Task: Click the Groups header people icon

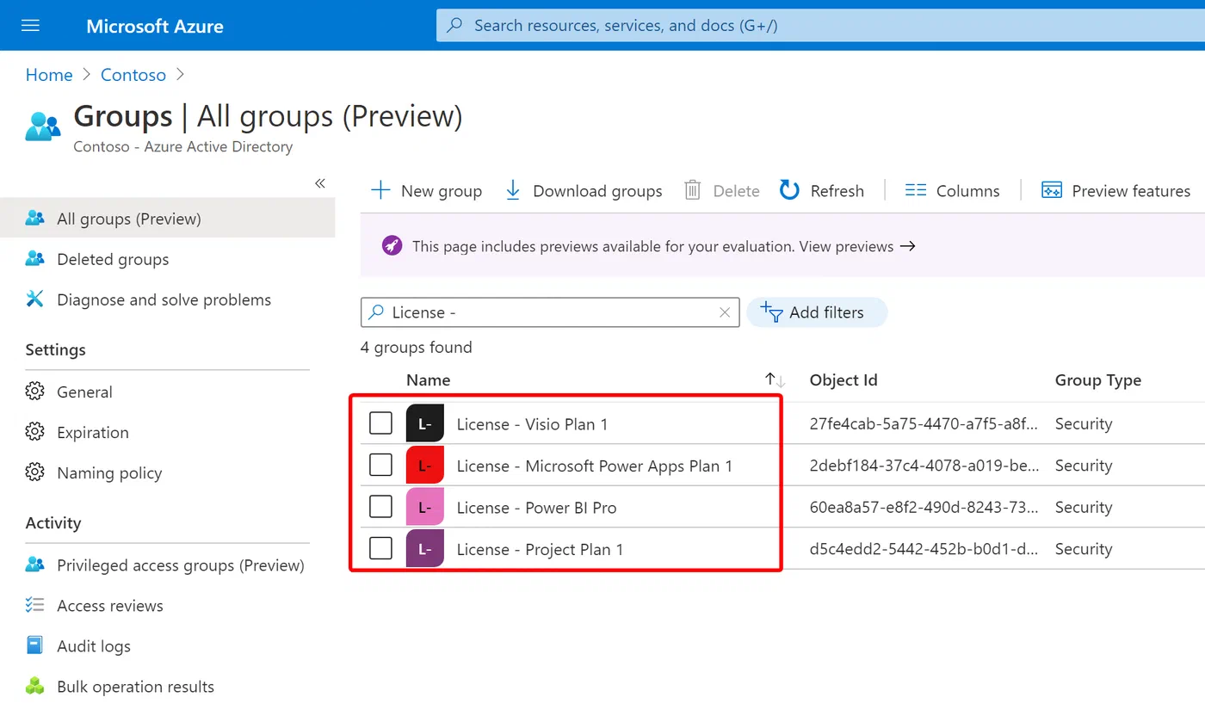Action: [43, 126]
